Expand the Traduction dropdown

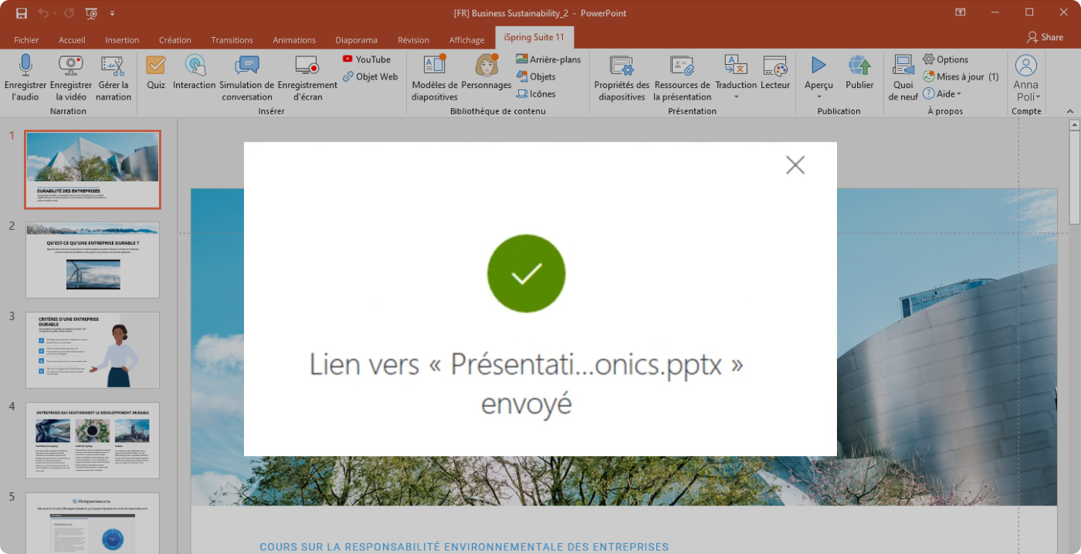click(736, 97)
